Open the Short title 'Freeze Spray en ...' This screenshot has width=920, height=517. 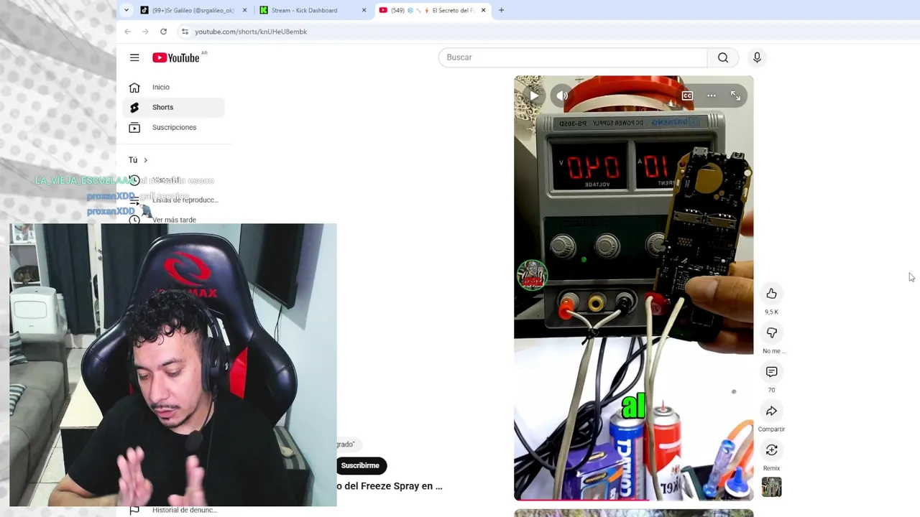tap(390, 486)
